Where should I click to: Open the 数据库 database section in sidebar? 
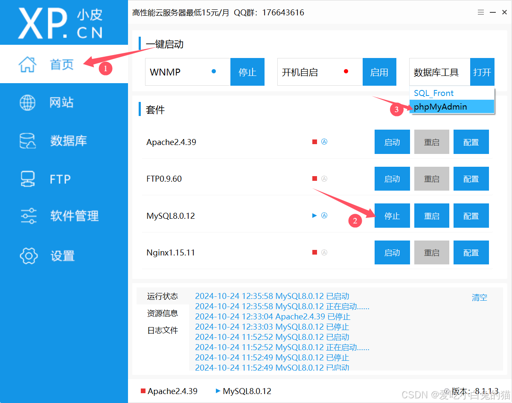pyautogui.click(x=64, y=141)
